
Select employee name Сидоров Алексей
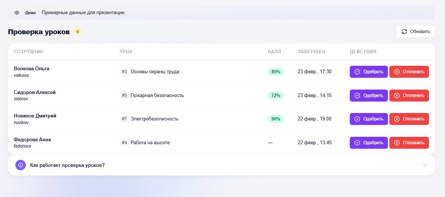(x=35, y=93)
